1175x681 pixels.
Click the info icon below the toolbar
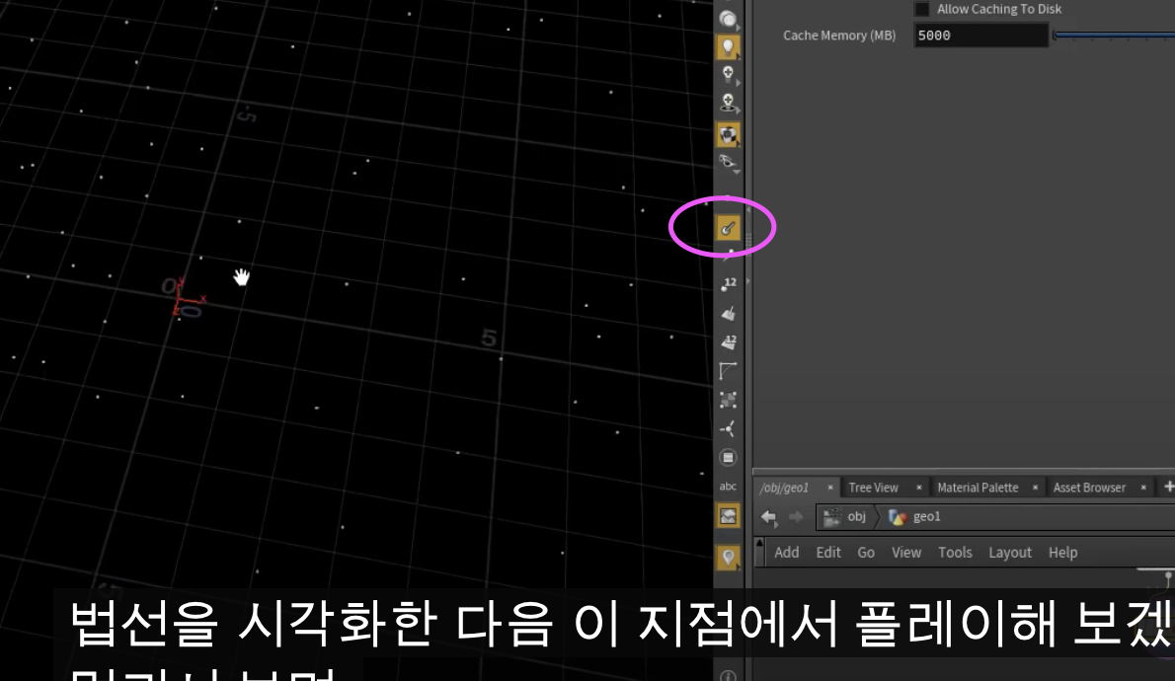[x=728, y=675]
